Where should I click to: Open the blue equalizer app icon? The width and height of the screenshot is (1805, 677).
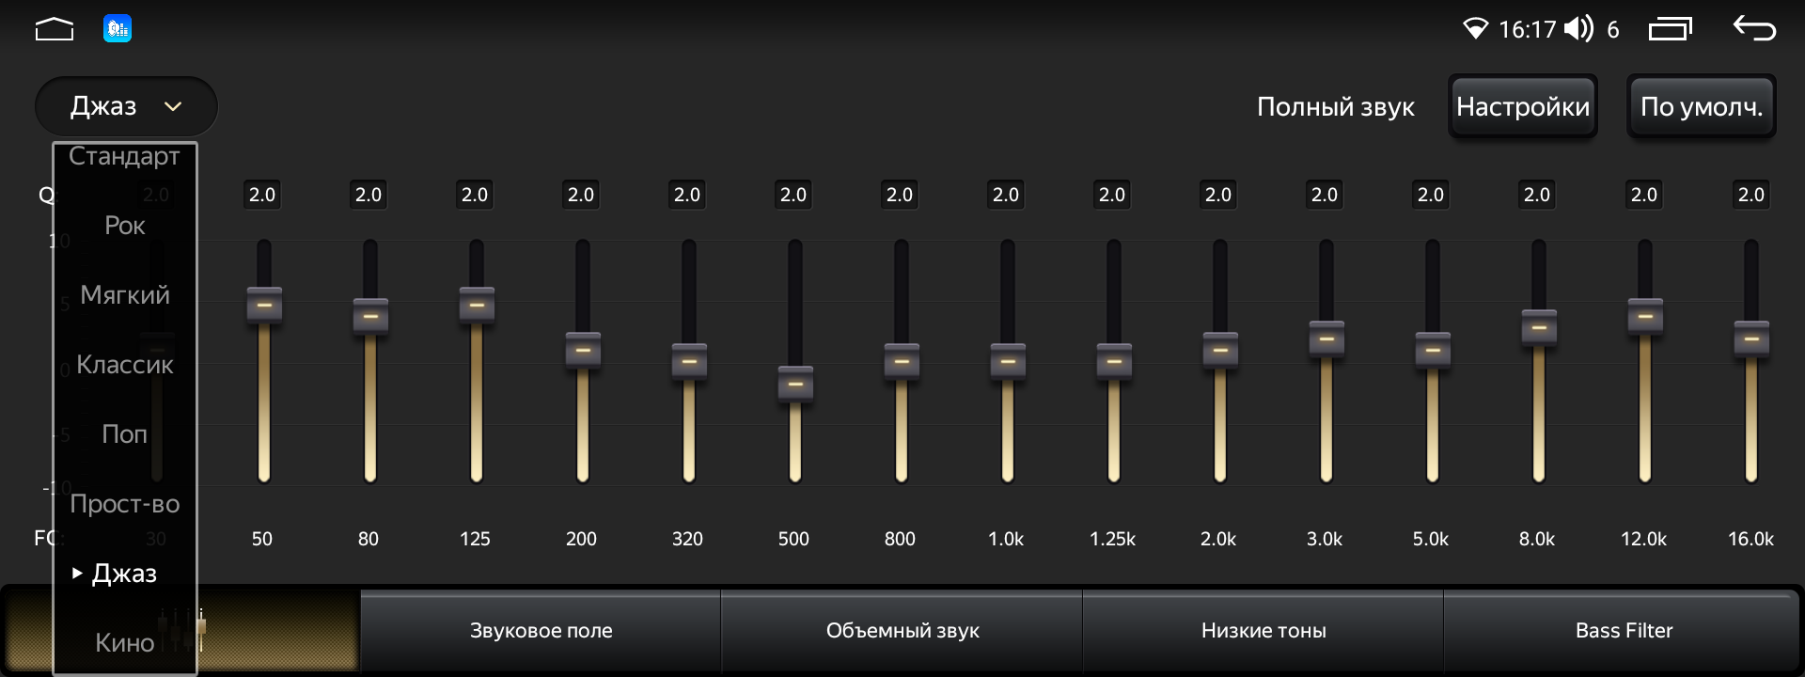pos(118,29)
